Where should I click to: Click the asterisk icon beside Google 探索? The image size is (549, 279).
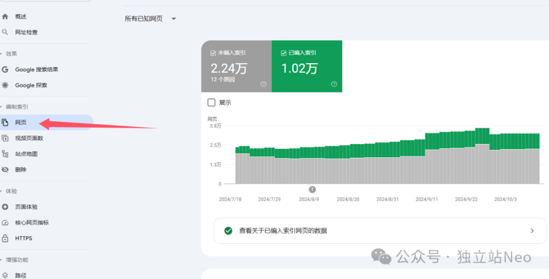[5, 85]
